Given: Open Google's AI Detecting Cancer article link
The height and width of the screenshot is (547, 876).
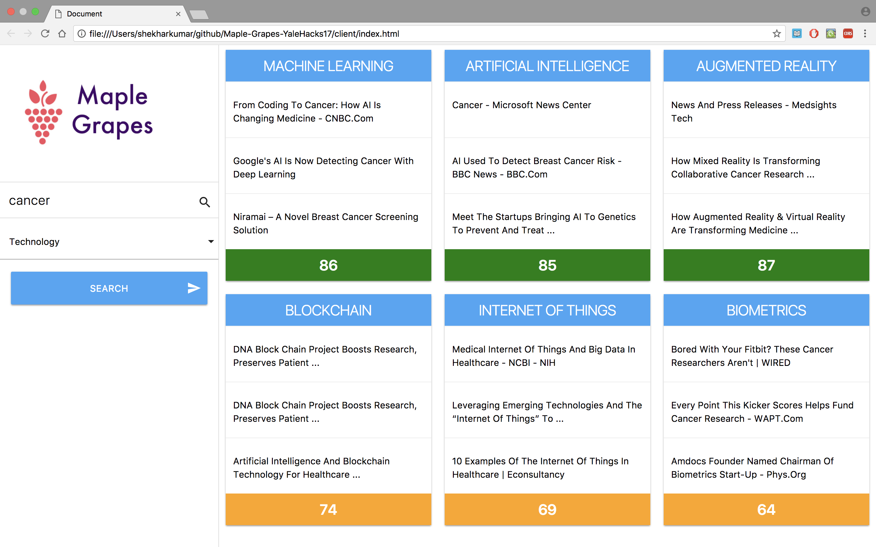Looking at the screenshot, I should pyautogui.click(x=323, y=167).
